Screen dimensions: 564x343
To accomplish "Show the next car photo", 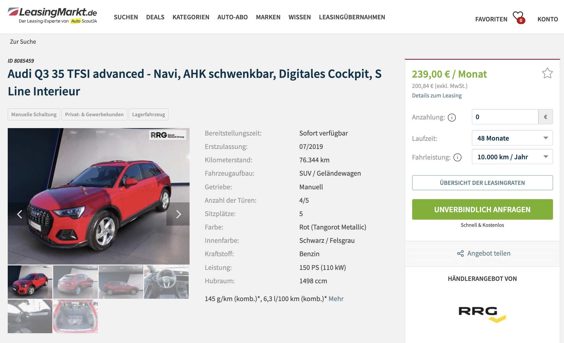I will [x=178, y=214].
